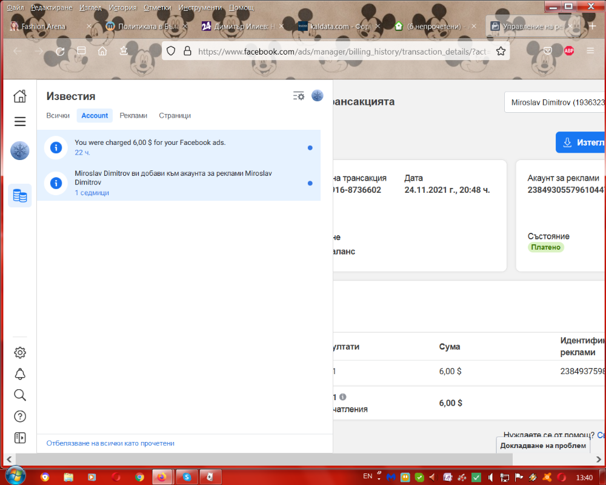The width and height of the screenshot is (606, 485).
Task: Open the help question mark icon
Action: (x=20, y=416)
